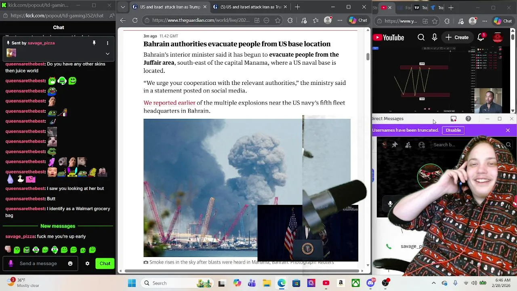Click the Kick popout chat URL bar

57,15
